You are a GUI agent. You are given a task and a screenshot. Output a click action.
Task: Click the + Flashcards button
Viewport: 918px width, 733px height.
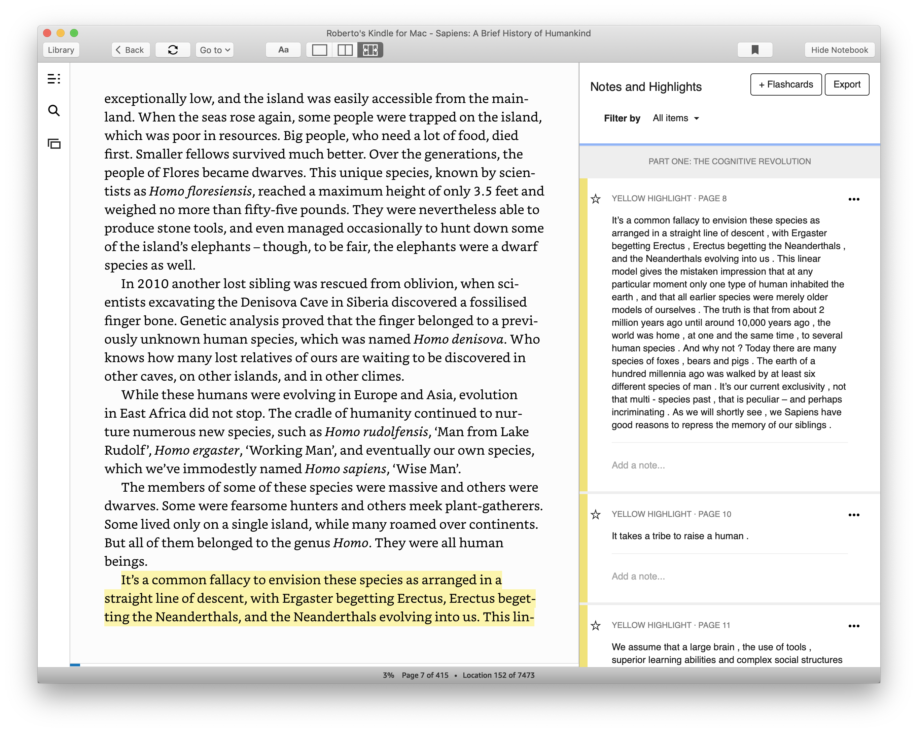(x=785, y=84)
